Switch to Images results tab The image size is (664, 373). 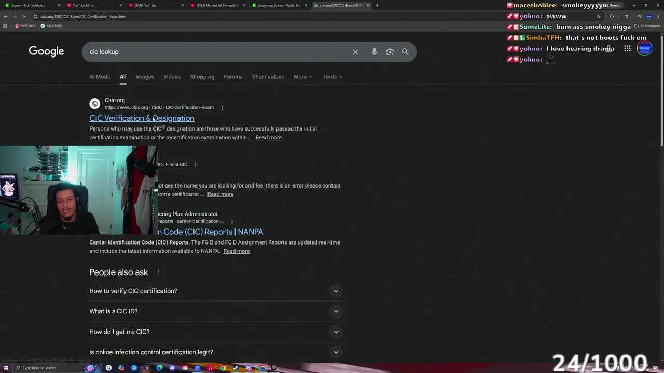[x=145, y=77]
